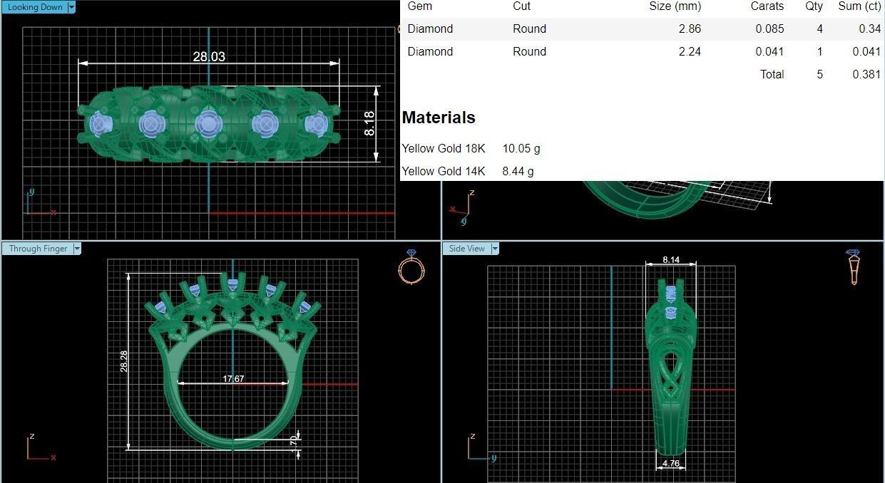Click the '28.28' height dimension label
885x483 pixels.
click(124, 361)
